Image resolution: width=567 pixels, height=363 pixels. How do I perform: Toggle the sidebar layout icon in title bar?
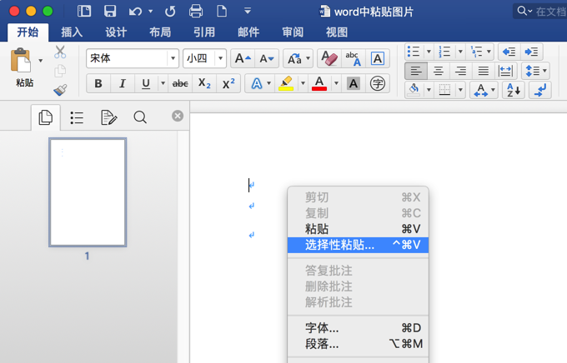pos(84,11)
